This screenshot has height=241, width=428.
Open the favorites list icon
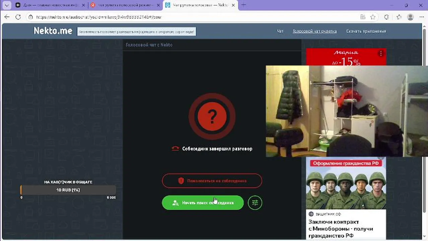[x=399, y=17]
